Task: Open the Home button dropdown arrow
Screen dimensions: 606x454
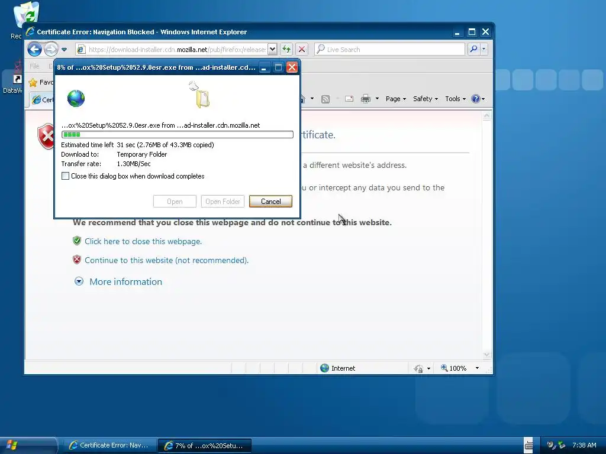Action: (x=312, y=99)
